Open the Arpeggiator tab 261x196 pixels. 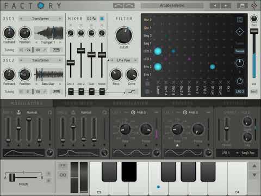pyautogui.click(x=130, y=103)
